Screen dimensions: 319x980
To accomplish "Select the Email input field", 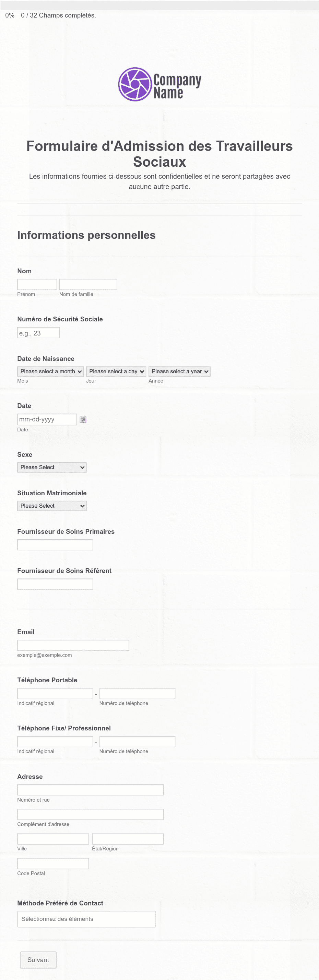I will pos(73,645).
